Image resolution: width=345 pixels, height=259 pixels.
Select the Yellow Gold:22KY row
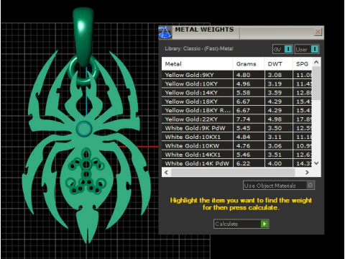(237, 119)
